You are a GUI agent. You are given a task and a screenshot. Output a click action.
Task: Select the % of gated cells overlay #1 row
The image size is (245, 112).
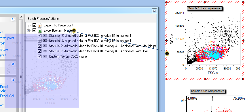pyautogui.click(x=90, y=36)
